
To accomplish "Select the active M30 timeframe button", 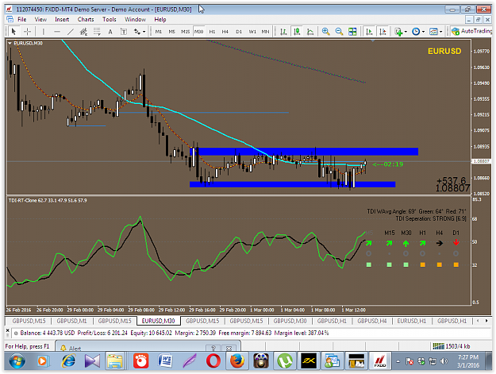I will coord(198,32).
